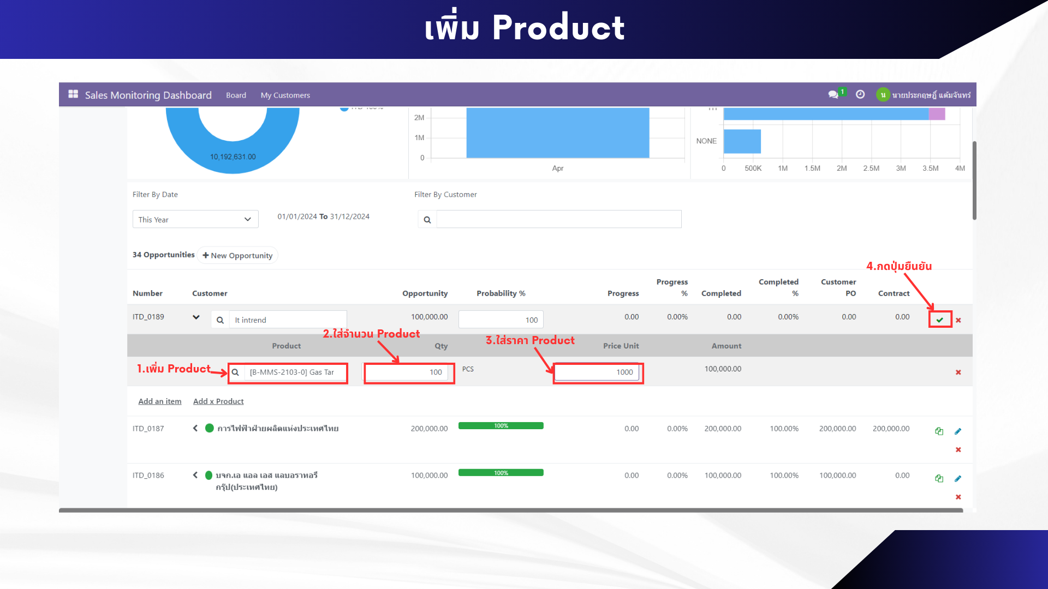
Task: Click the apps grid icon beside Sales Monitoring Dashboard
Action: [73, 94]
